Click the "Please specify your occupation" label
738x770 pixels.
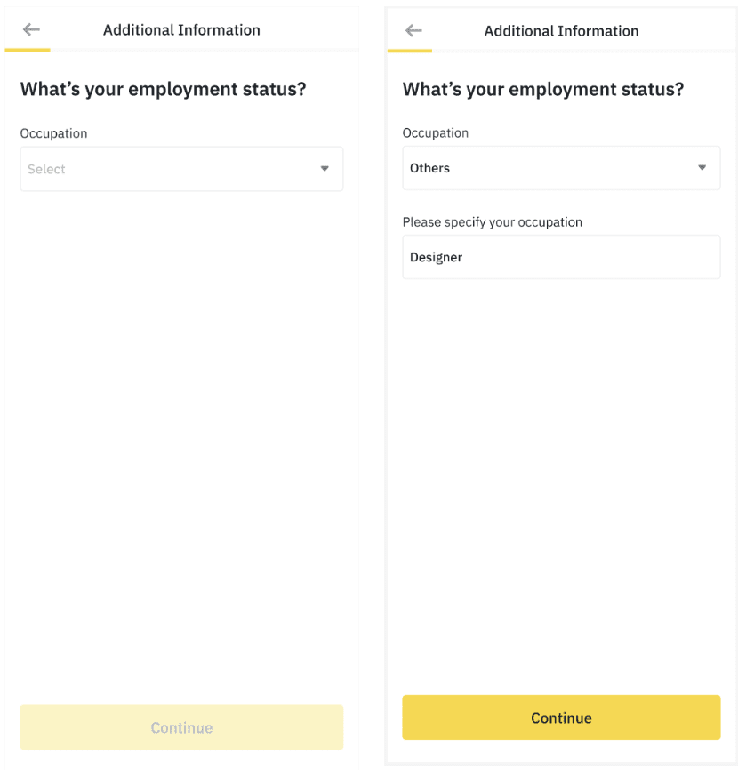tap(492, 221)
